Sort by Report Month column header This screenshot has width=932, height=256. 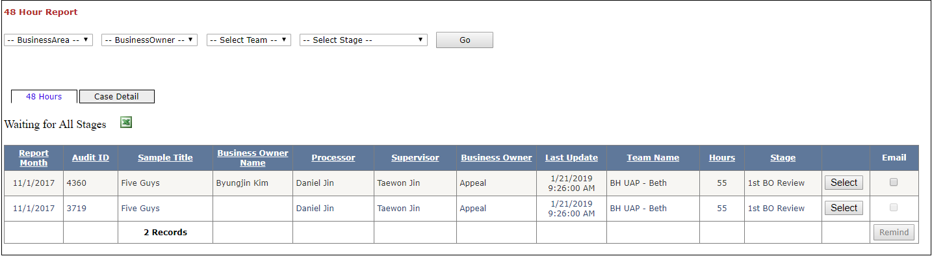34,158
